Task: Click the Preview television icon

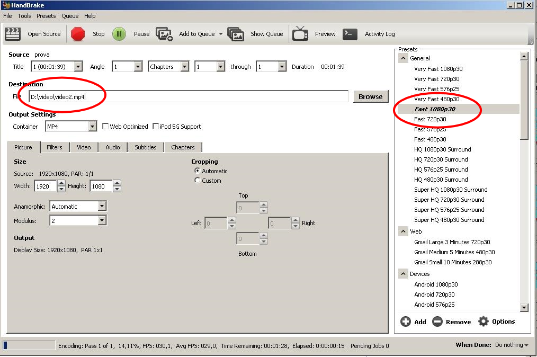Action: [x=300, y=33]
